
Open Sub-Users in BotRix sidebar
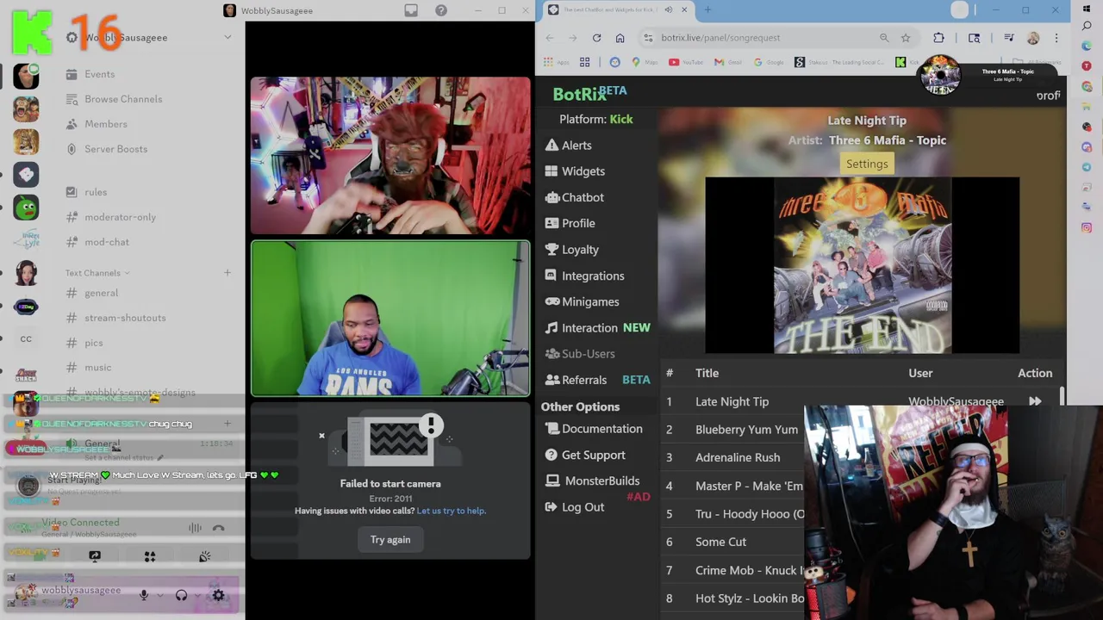[x=579, y=354]
